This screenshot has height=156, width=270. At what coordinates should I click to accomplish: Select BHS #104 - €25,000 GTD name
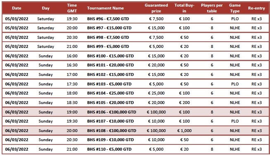coord(110,93)
